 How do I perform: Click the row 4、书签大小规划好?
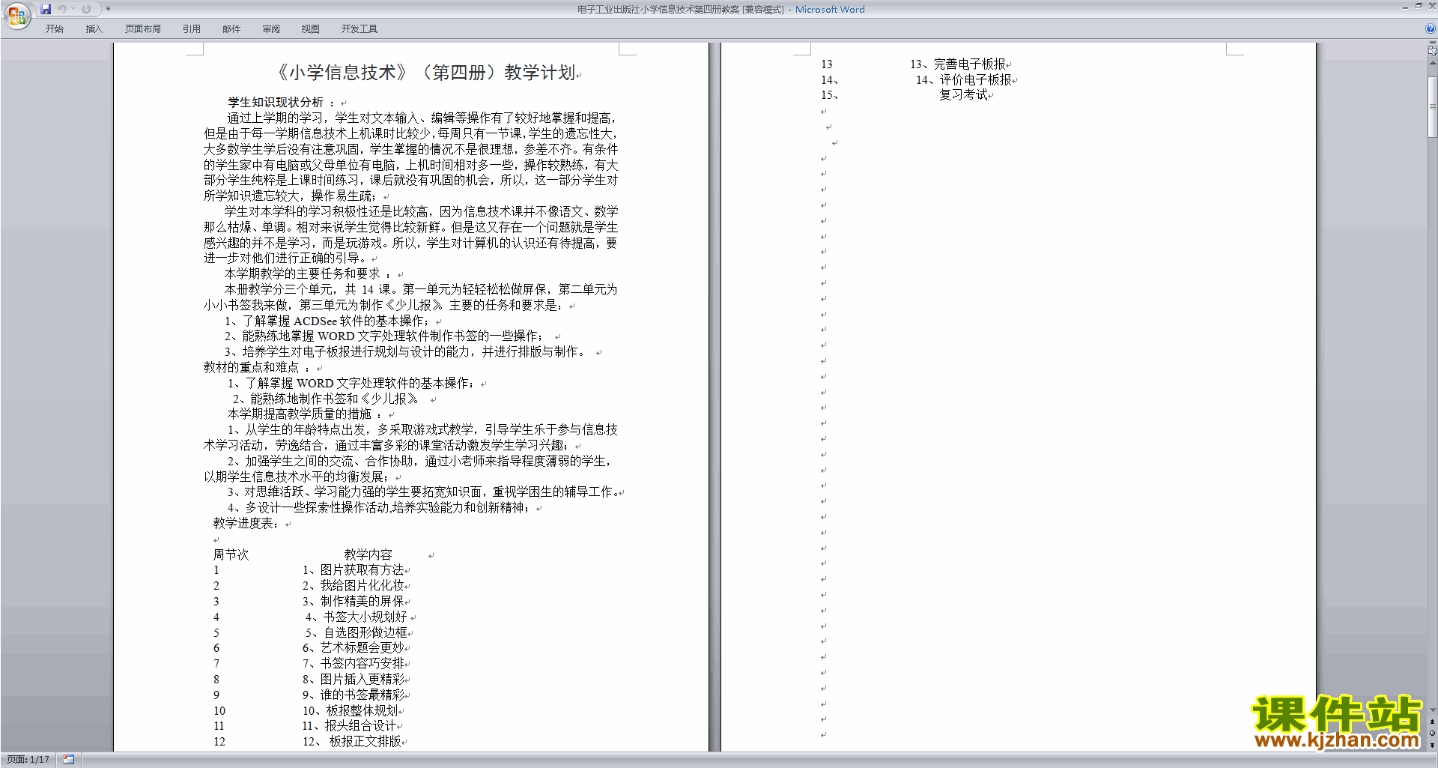coord(357,617)
